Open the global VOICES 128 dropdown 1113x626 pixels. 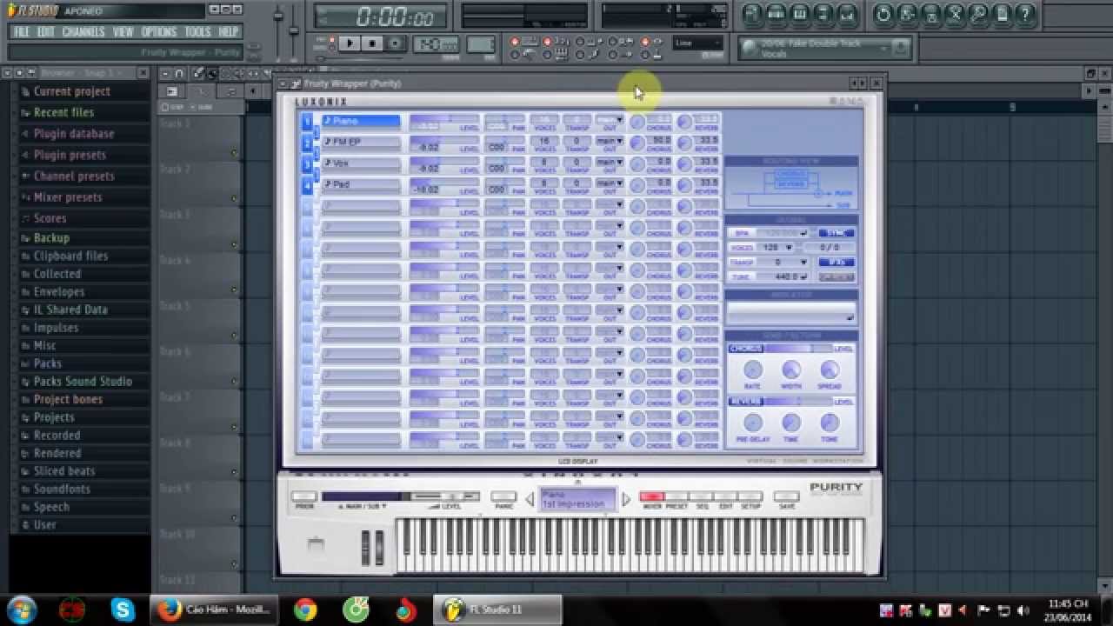point(776,248)
